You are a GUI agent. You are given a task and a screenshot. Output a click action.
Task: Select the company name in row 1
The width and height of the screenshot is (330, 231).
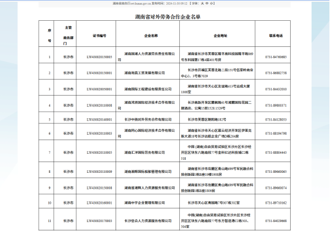pyautogui.click(x=147, y=56)
